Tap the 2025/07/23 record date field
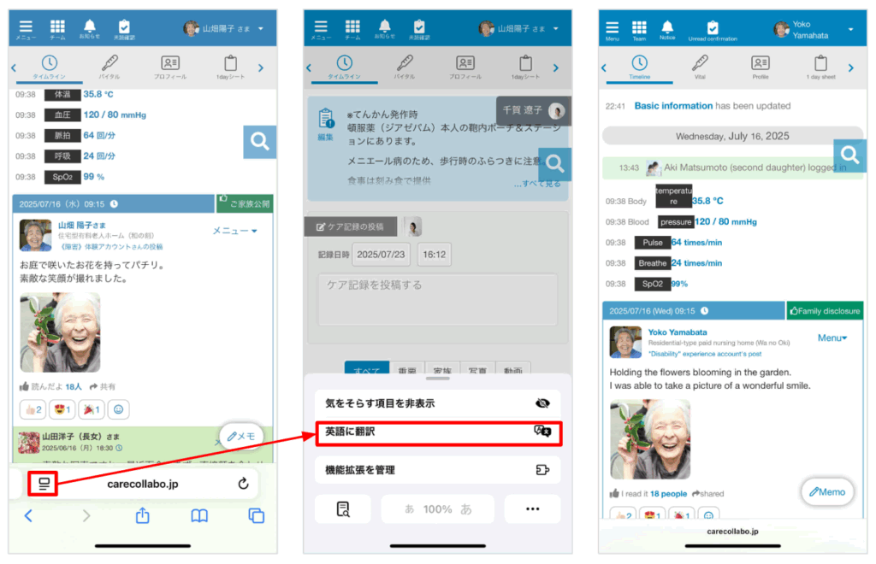This screenshot has width=876, height=564. 381,255
